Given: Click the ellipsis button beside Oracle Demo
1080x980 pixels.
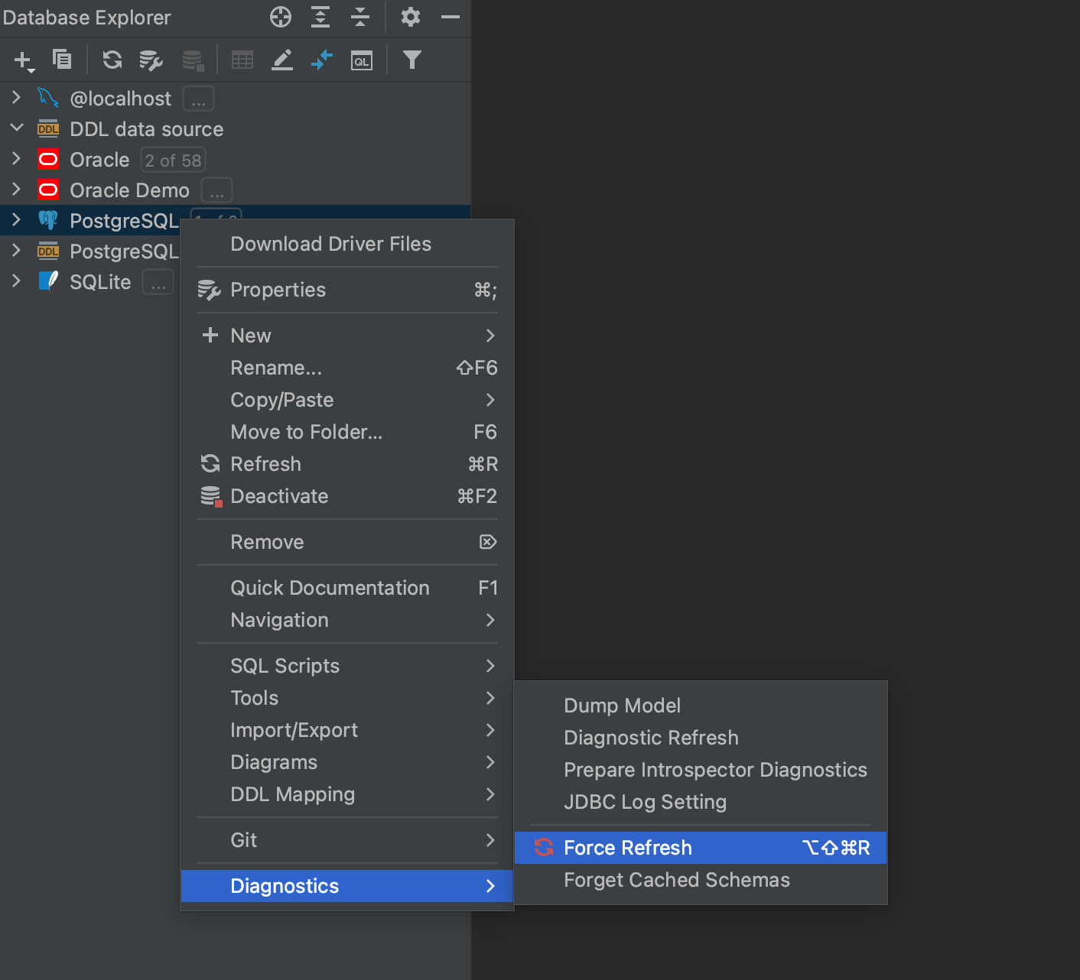Looking at the screenshot, I should coord(216,190).
